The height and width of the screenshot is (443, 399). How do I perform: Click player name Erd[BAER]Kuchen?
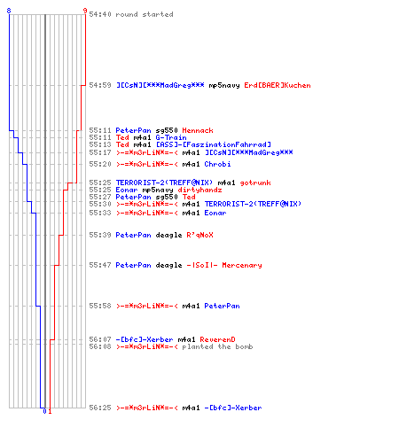(x=278, y=85)
